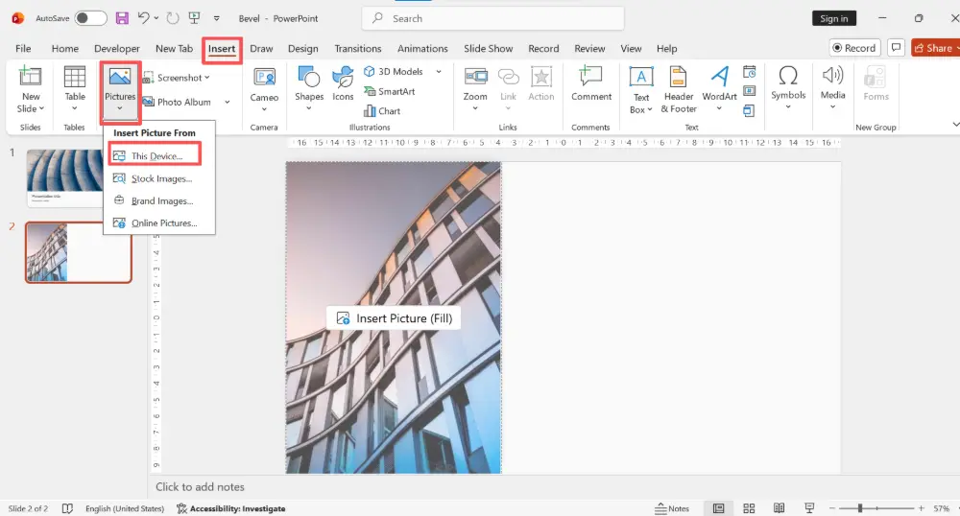This screenshot has width=960, height=516.
Task: Choose Stock Images option
Action: click(x=159, y=178)
